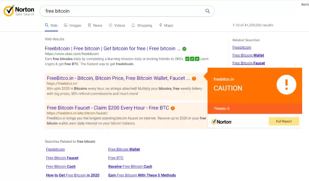The width and height of the screenshot is (309, 181).
Task: Click the https://freebitco.in/ URL
Action: coord(62,83)
